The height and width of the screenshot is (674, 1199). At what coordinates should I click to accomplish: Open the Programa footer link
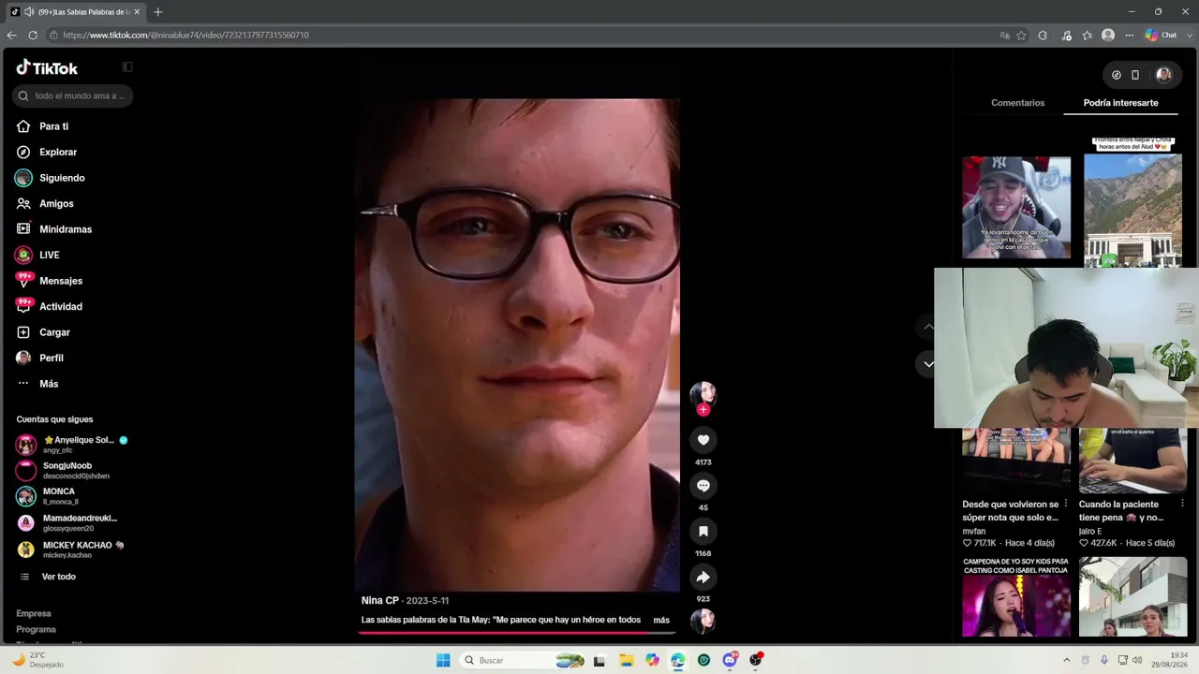coord(36,629)
